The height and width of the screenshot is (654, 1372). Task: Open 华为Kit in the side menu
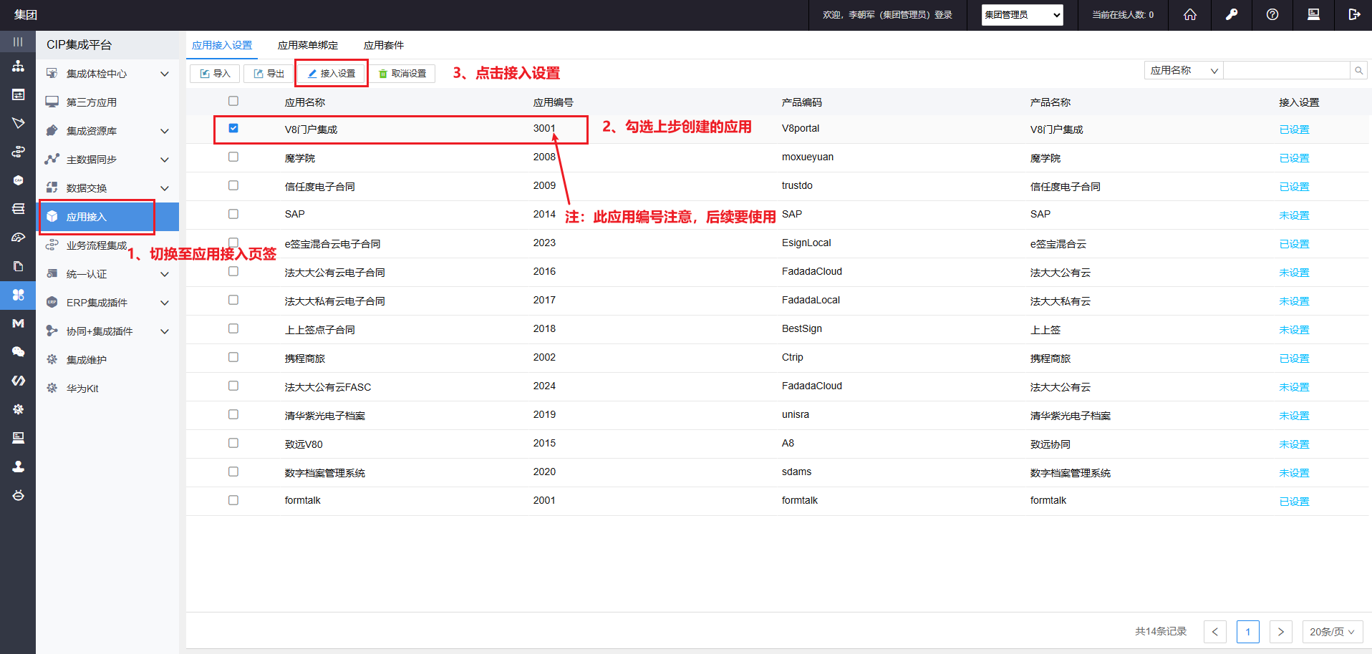click(107, 389)
